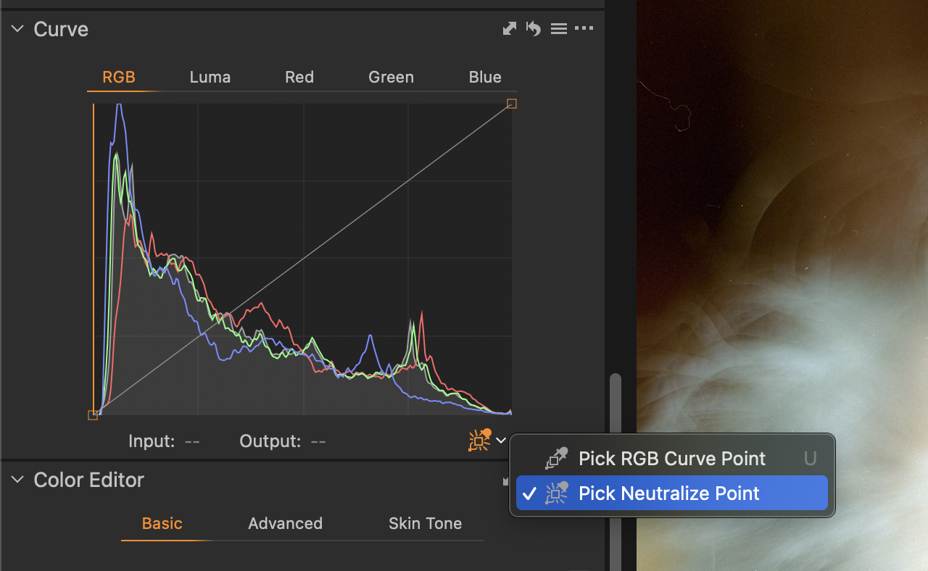The height and width of the screenshot is (571, 928).
Task: Click the Color Editor panel title
Action: click(88, 480)
